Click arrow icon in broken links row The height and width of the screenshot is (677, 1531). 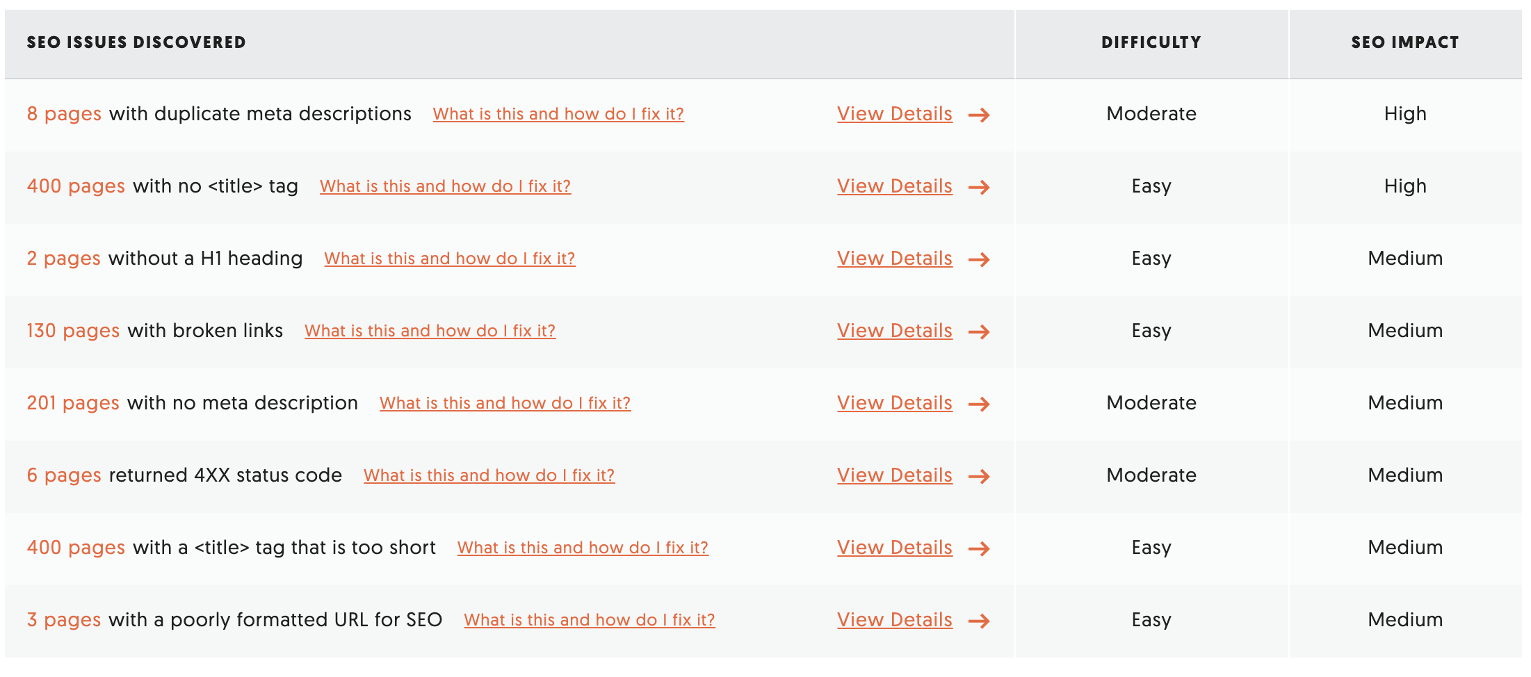979,332
